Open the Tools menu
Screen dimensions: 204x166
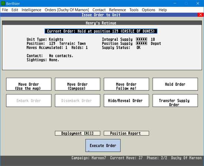click(x=134, y=10)
